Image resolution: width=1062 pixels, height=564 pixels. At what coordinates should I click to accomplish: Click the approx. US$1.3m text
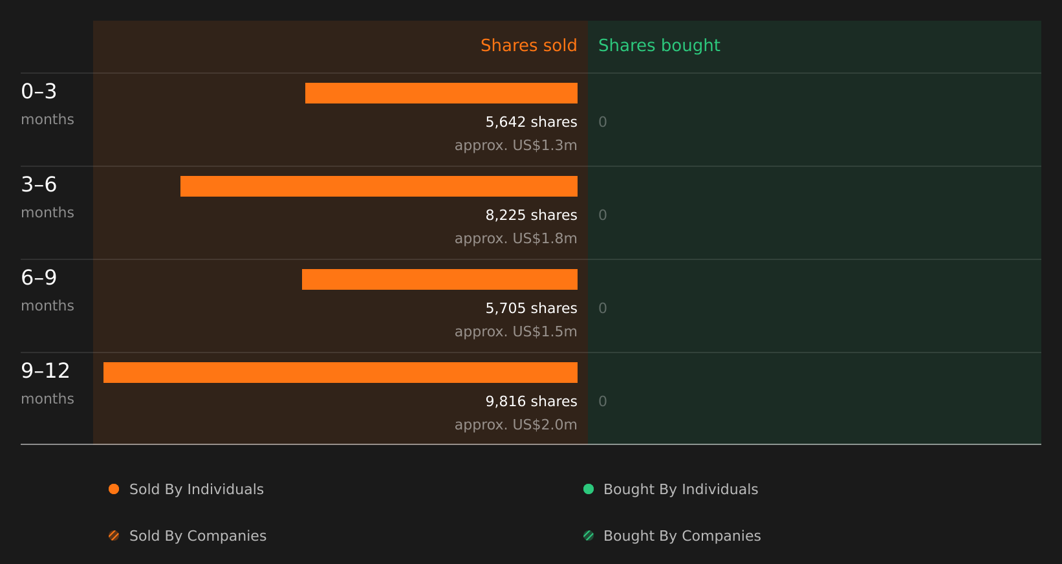point(515,146)
